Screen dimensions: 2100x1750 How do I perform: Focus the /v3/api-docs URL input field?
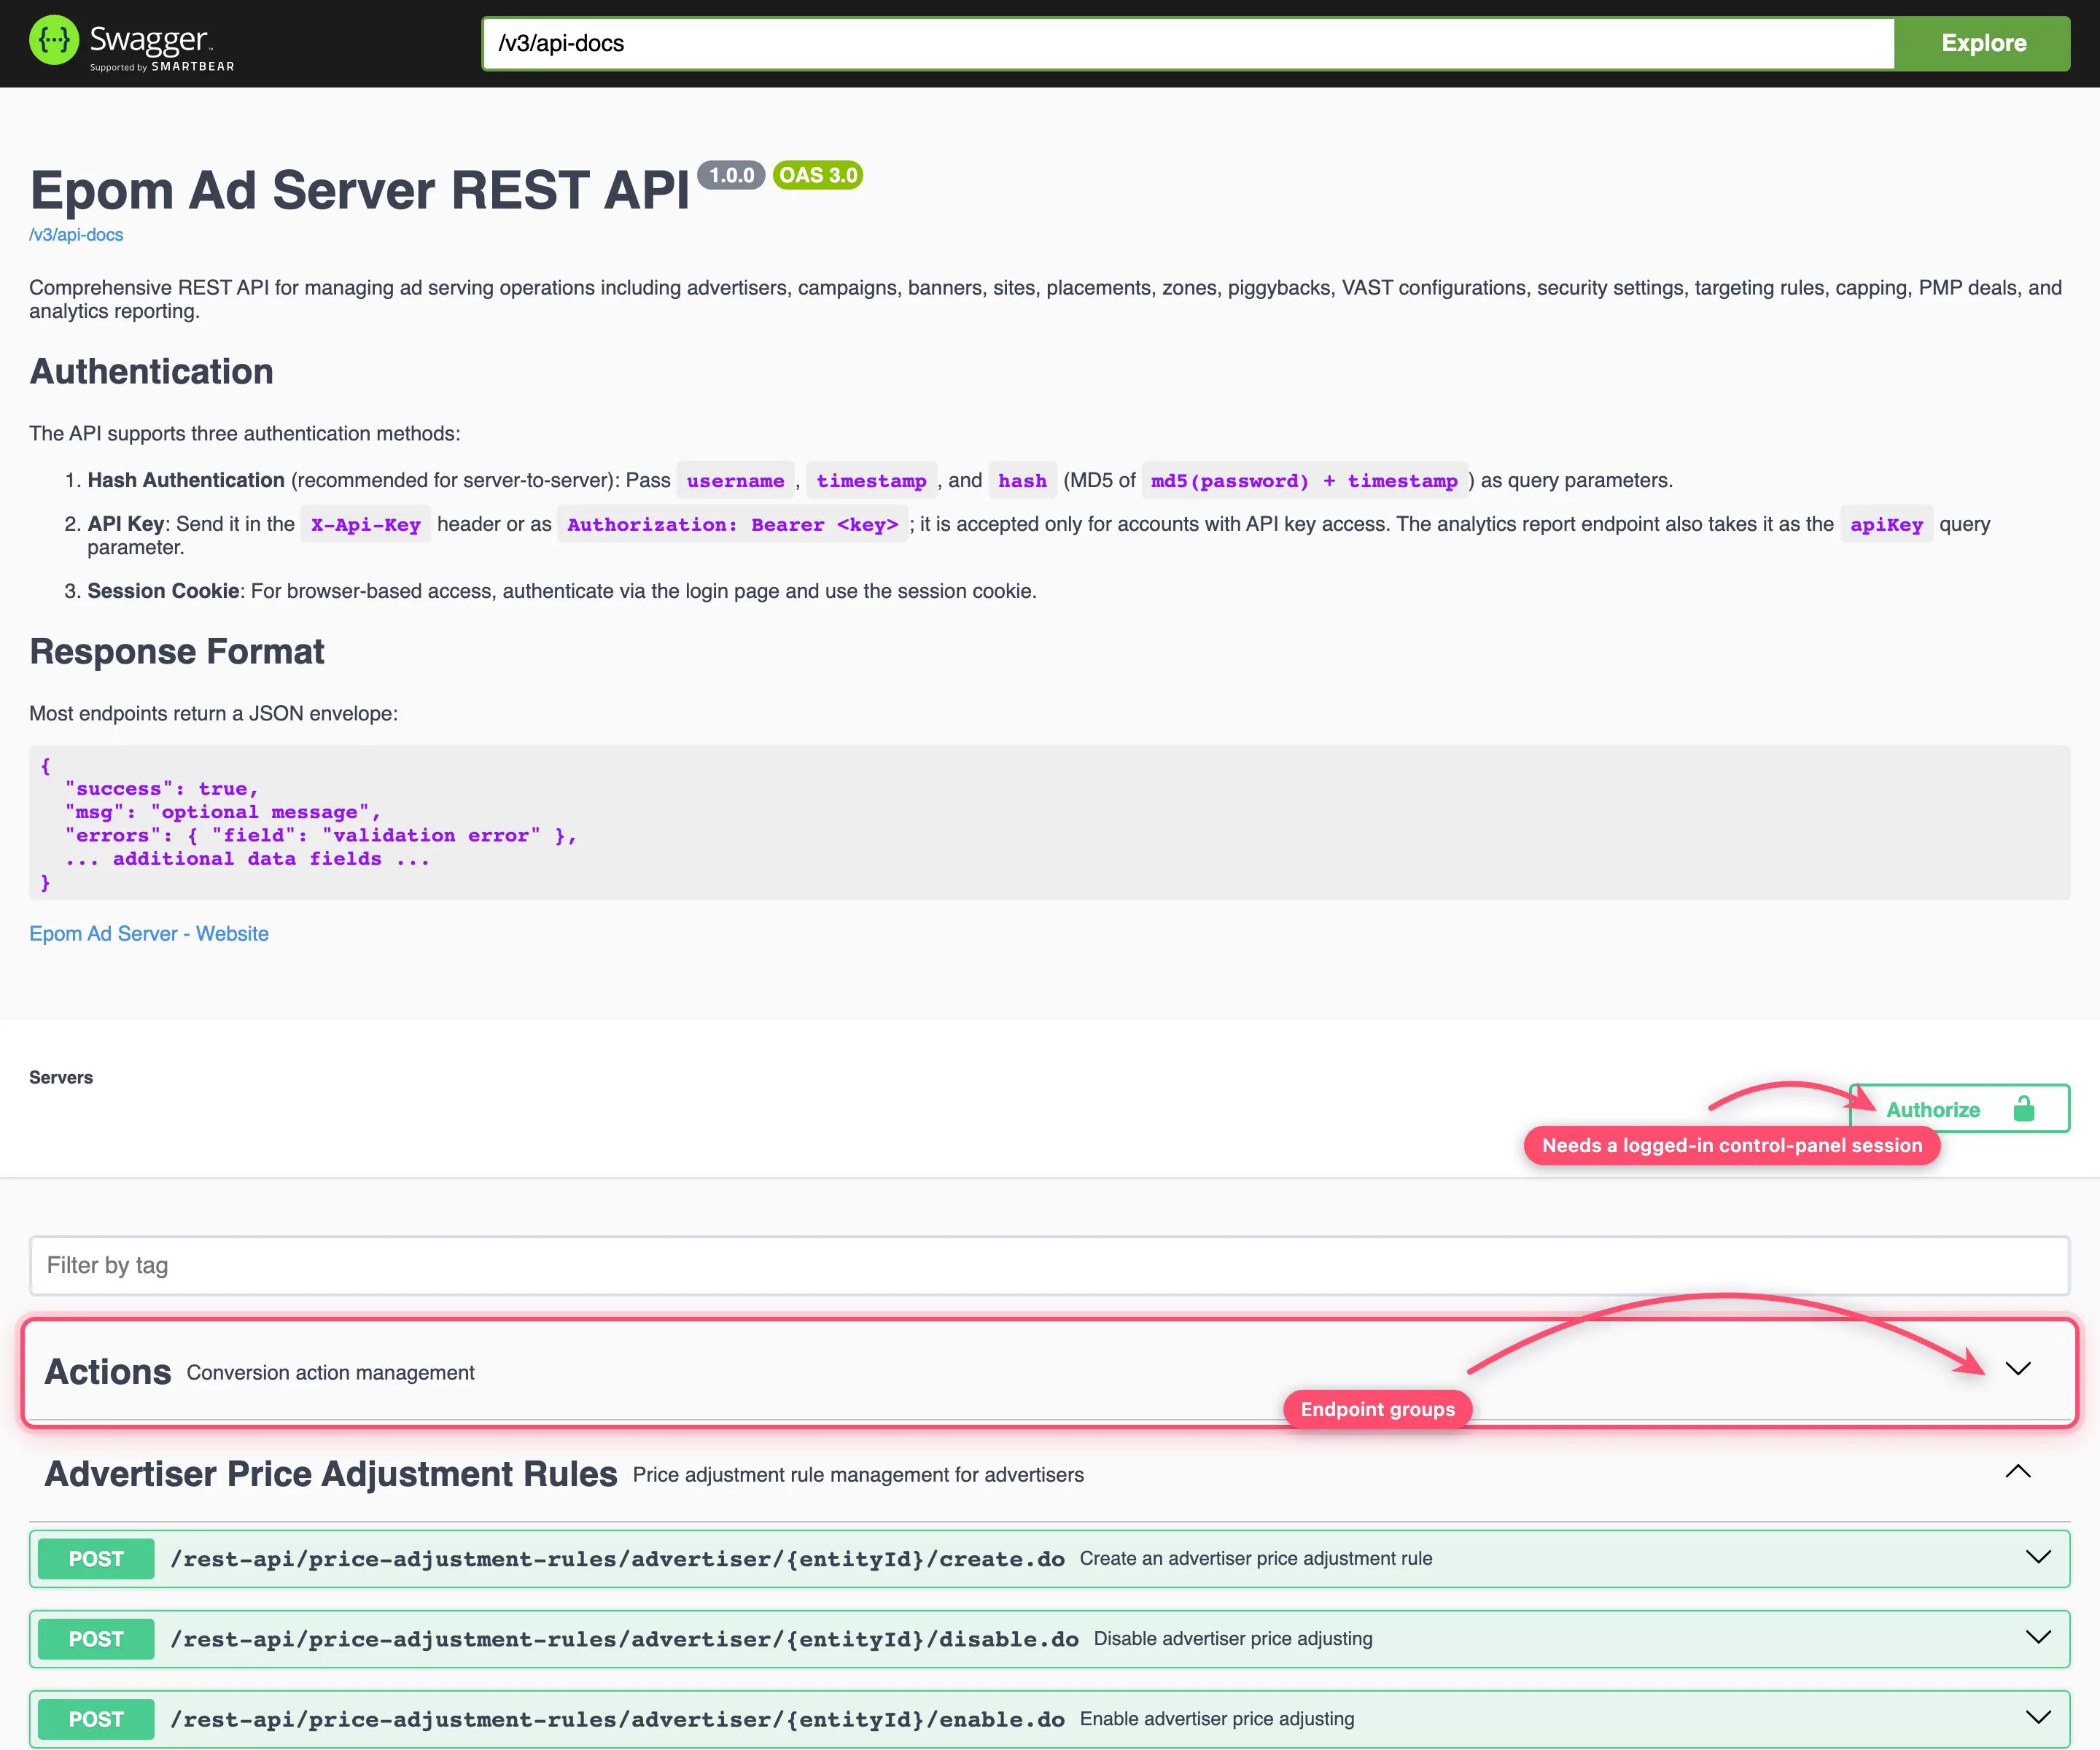pos(1188,43)
